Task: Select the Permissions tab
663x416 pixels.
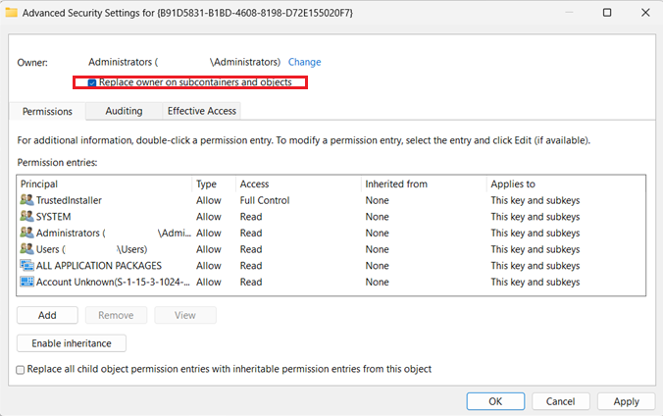Action: [47, 111]
